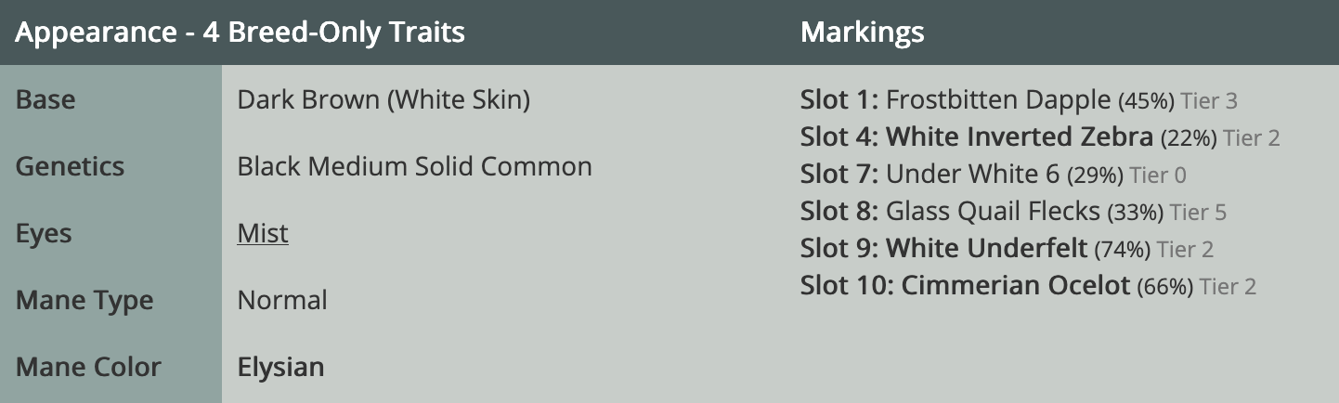Click the Appearance - 4 Breed-Only Traits header
The height and width of the screenshot is (403, 1339).
240,33
